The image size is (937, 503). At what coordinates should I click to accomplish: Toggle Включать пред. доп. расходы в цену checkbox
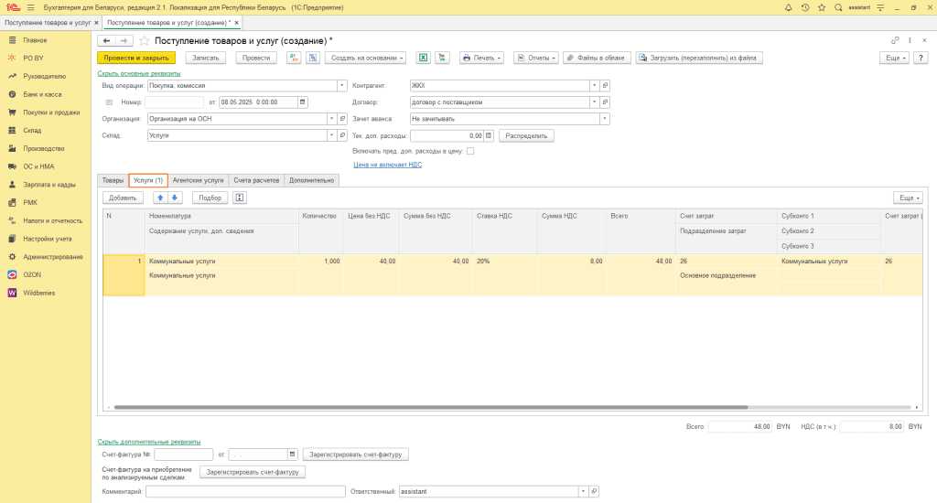pos(470,151)
